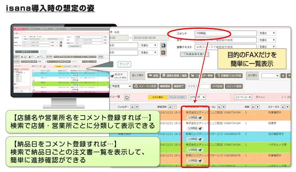Open the を含む dropdown next to コメント
296x172 pixels.
coord(267,33)
